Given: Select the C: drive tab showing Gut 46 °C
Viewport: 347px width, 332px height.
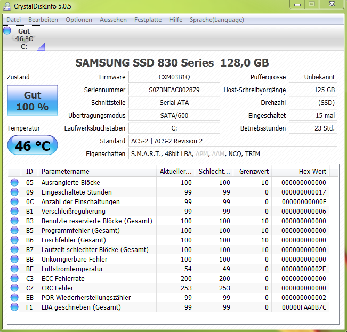Looking at the screenshot, I should tap(24, 38).
